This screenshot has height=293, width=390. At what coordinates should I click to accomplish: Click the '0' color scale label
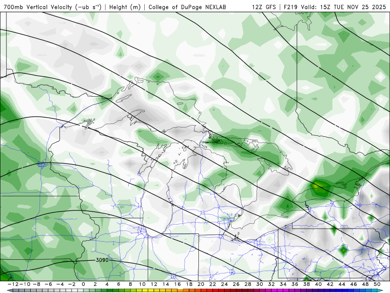(x=83, y=284)
